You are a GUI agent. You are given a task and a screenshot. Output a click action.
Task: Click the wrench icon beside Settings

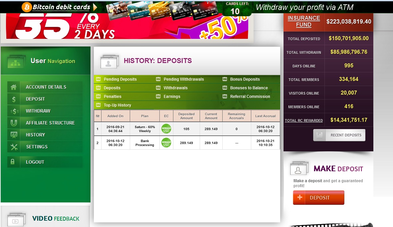pos(14,147)
